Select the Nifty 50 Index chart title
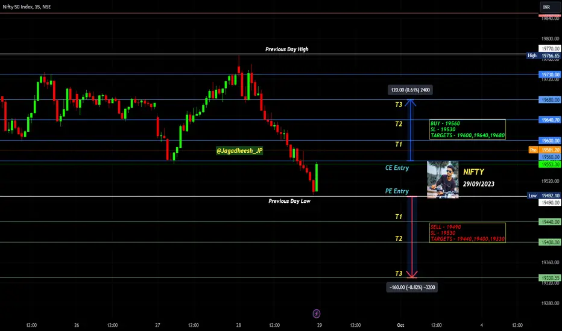 [x=27, y=7]
